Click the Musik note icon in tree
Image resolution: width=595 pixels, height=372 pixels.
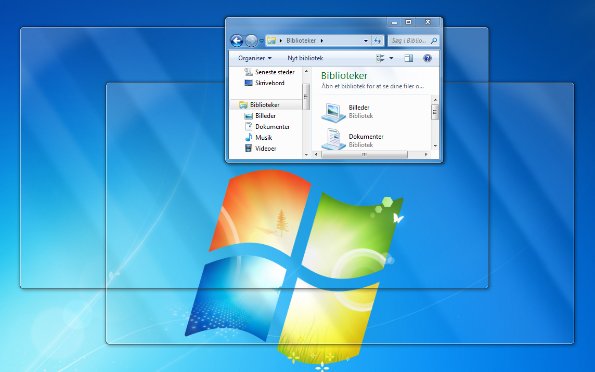(249, 138)
